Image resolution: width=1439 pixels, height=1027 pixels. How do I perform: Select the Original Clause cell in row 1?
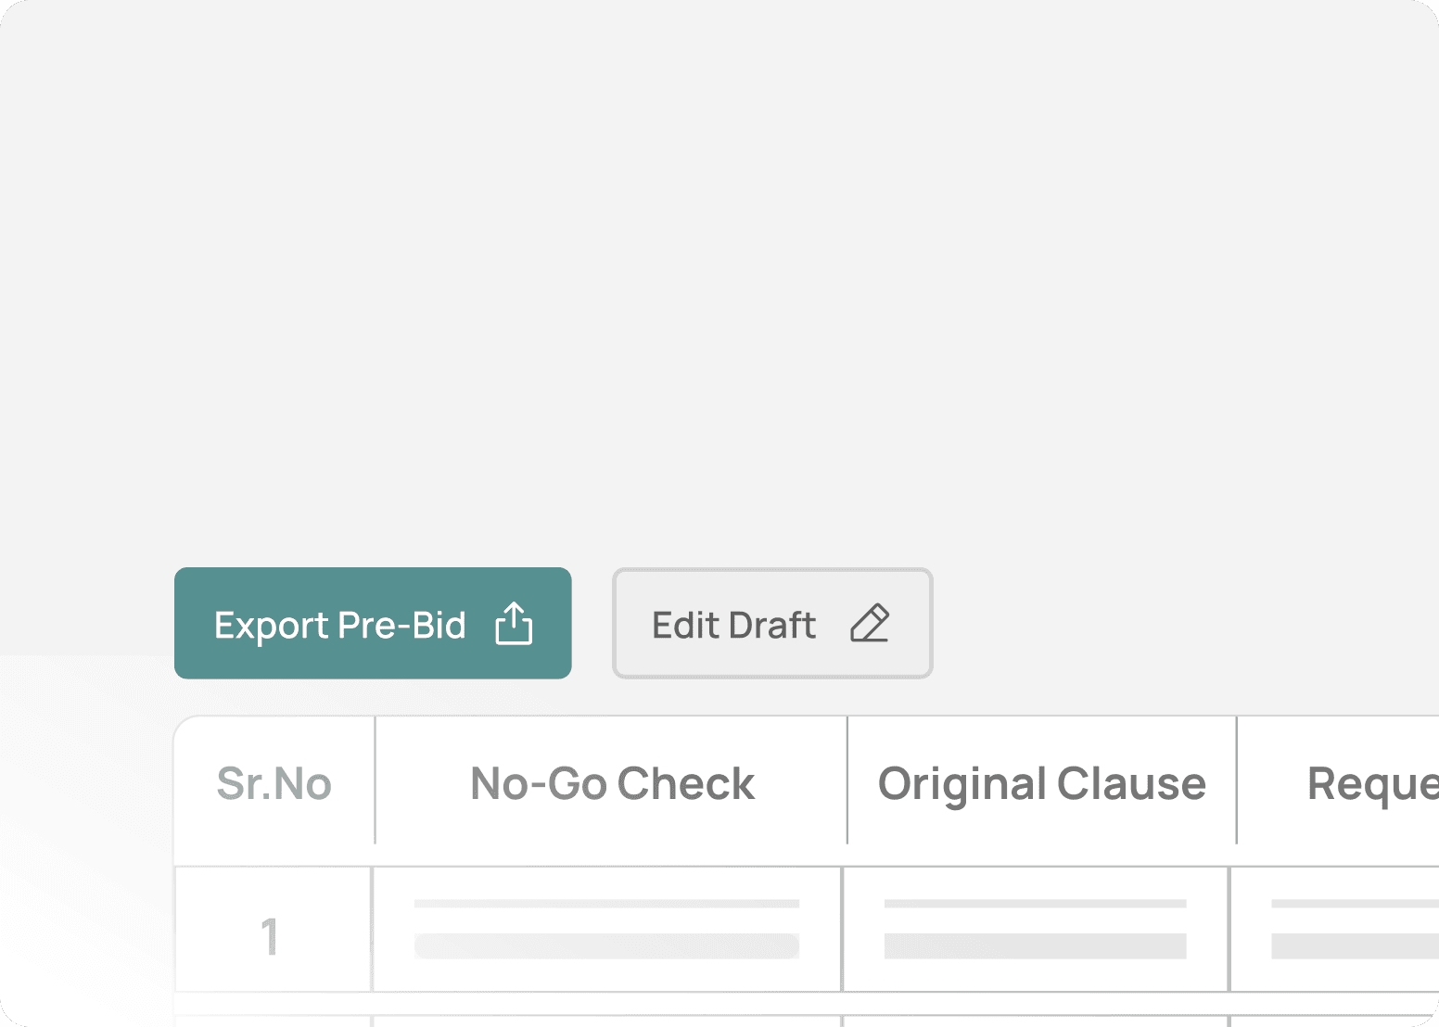point(1036,927)
